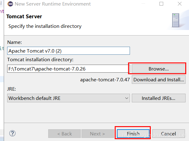Click Download and Install... button
The image size is (189, 141).
pos(159,79)
